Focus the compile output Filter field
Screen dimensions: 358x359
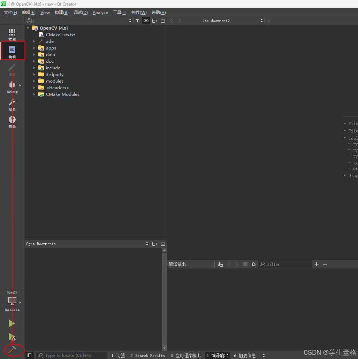coord(285,264)
